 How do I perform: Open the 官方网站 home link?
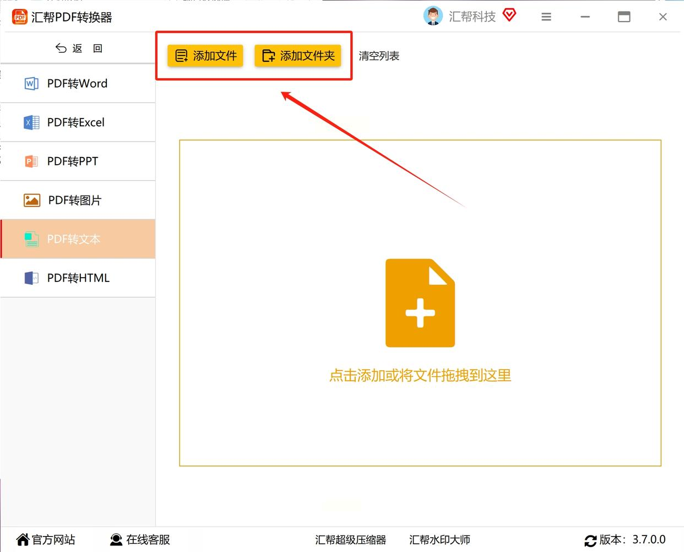point(46,540)
